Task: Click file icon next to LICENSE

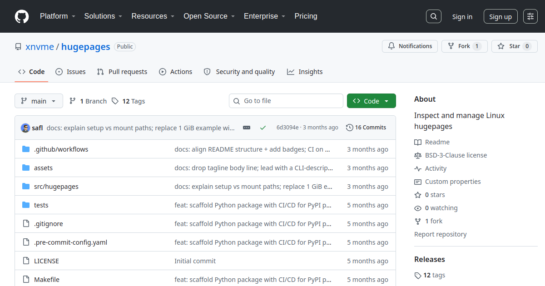Action: pos(26,261)
